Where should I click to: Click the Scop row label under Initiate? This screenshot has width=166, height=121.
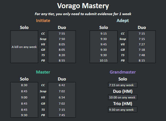pos(43,39)
